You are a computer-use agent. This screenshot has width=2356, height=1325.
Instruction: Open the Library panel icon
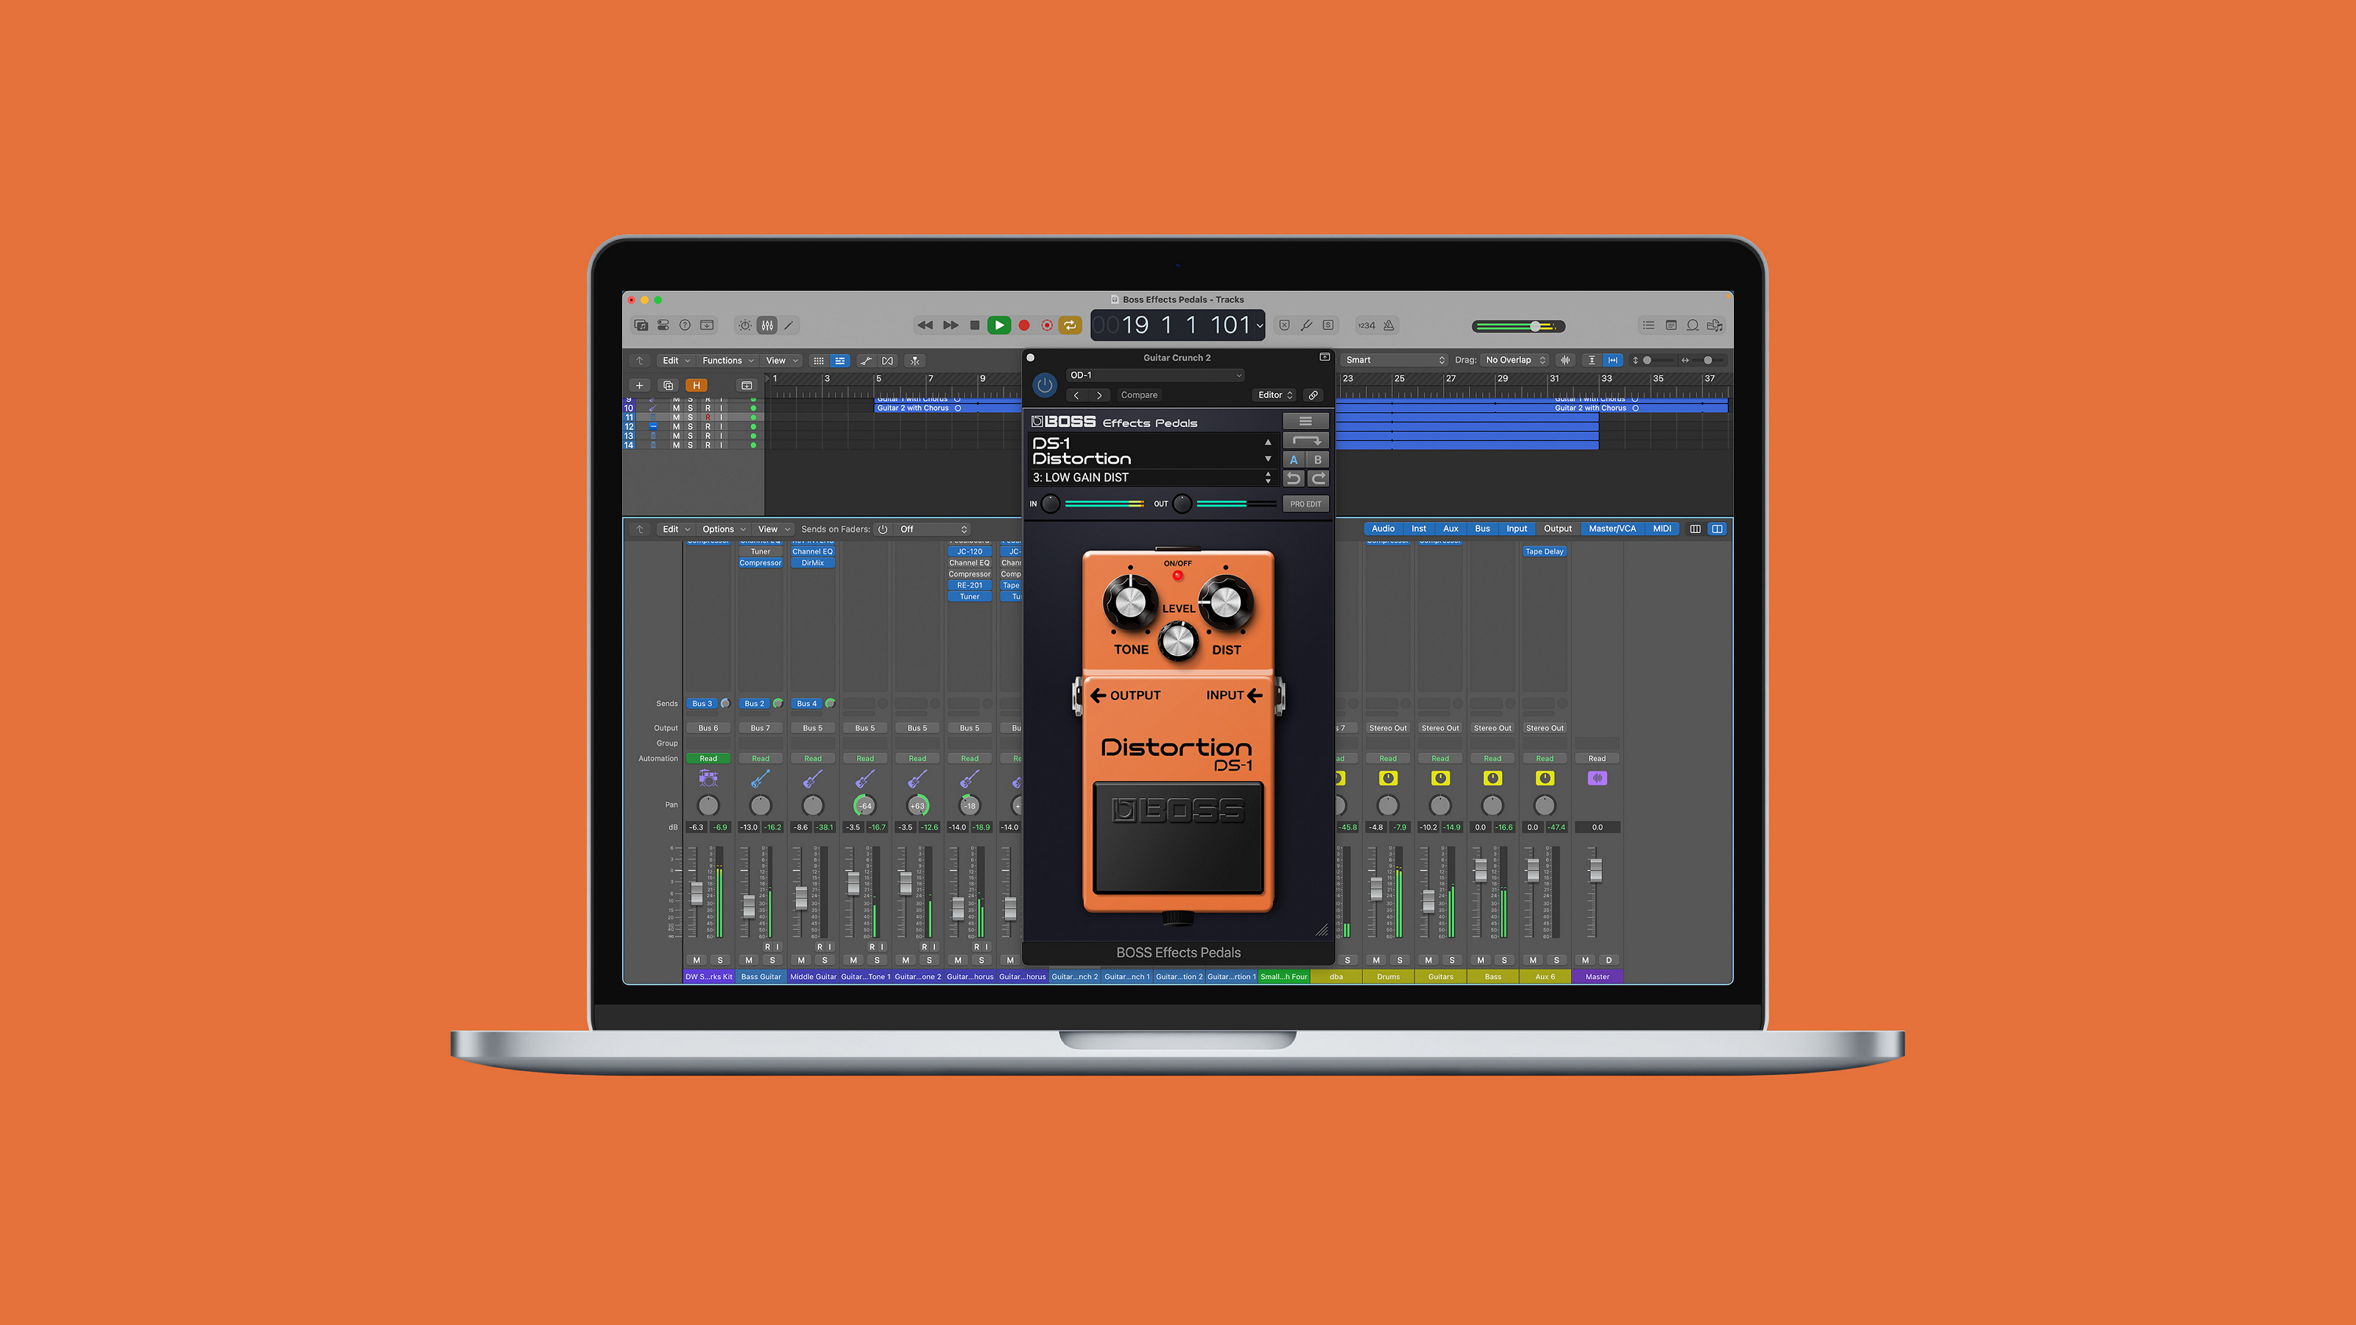[641, 325]
